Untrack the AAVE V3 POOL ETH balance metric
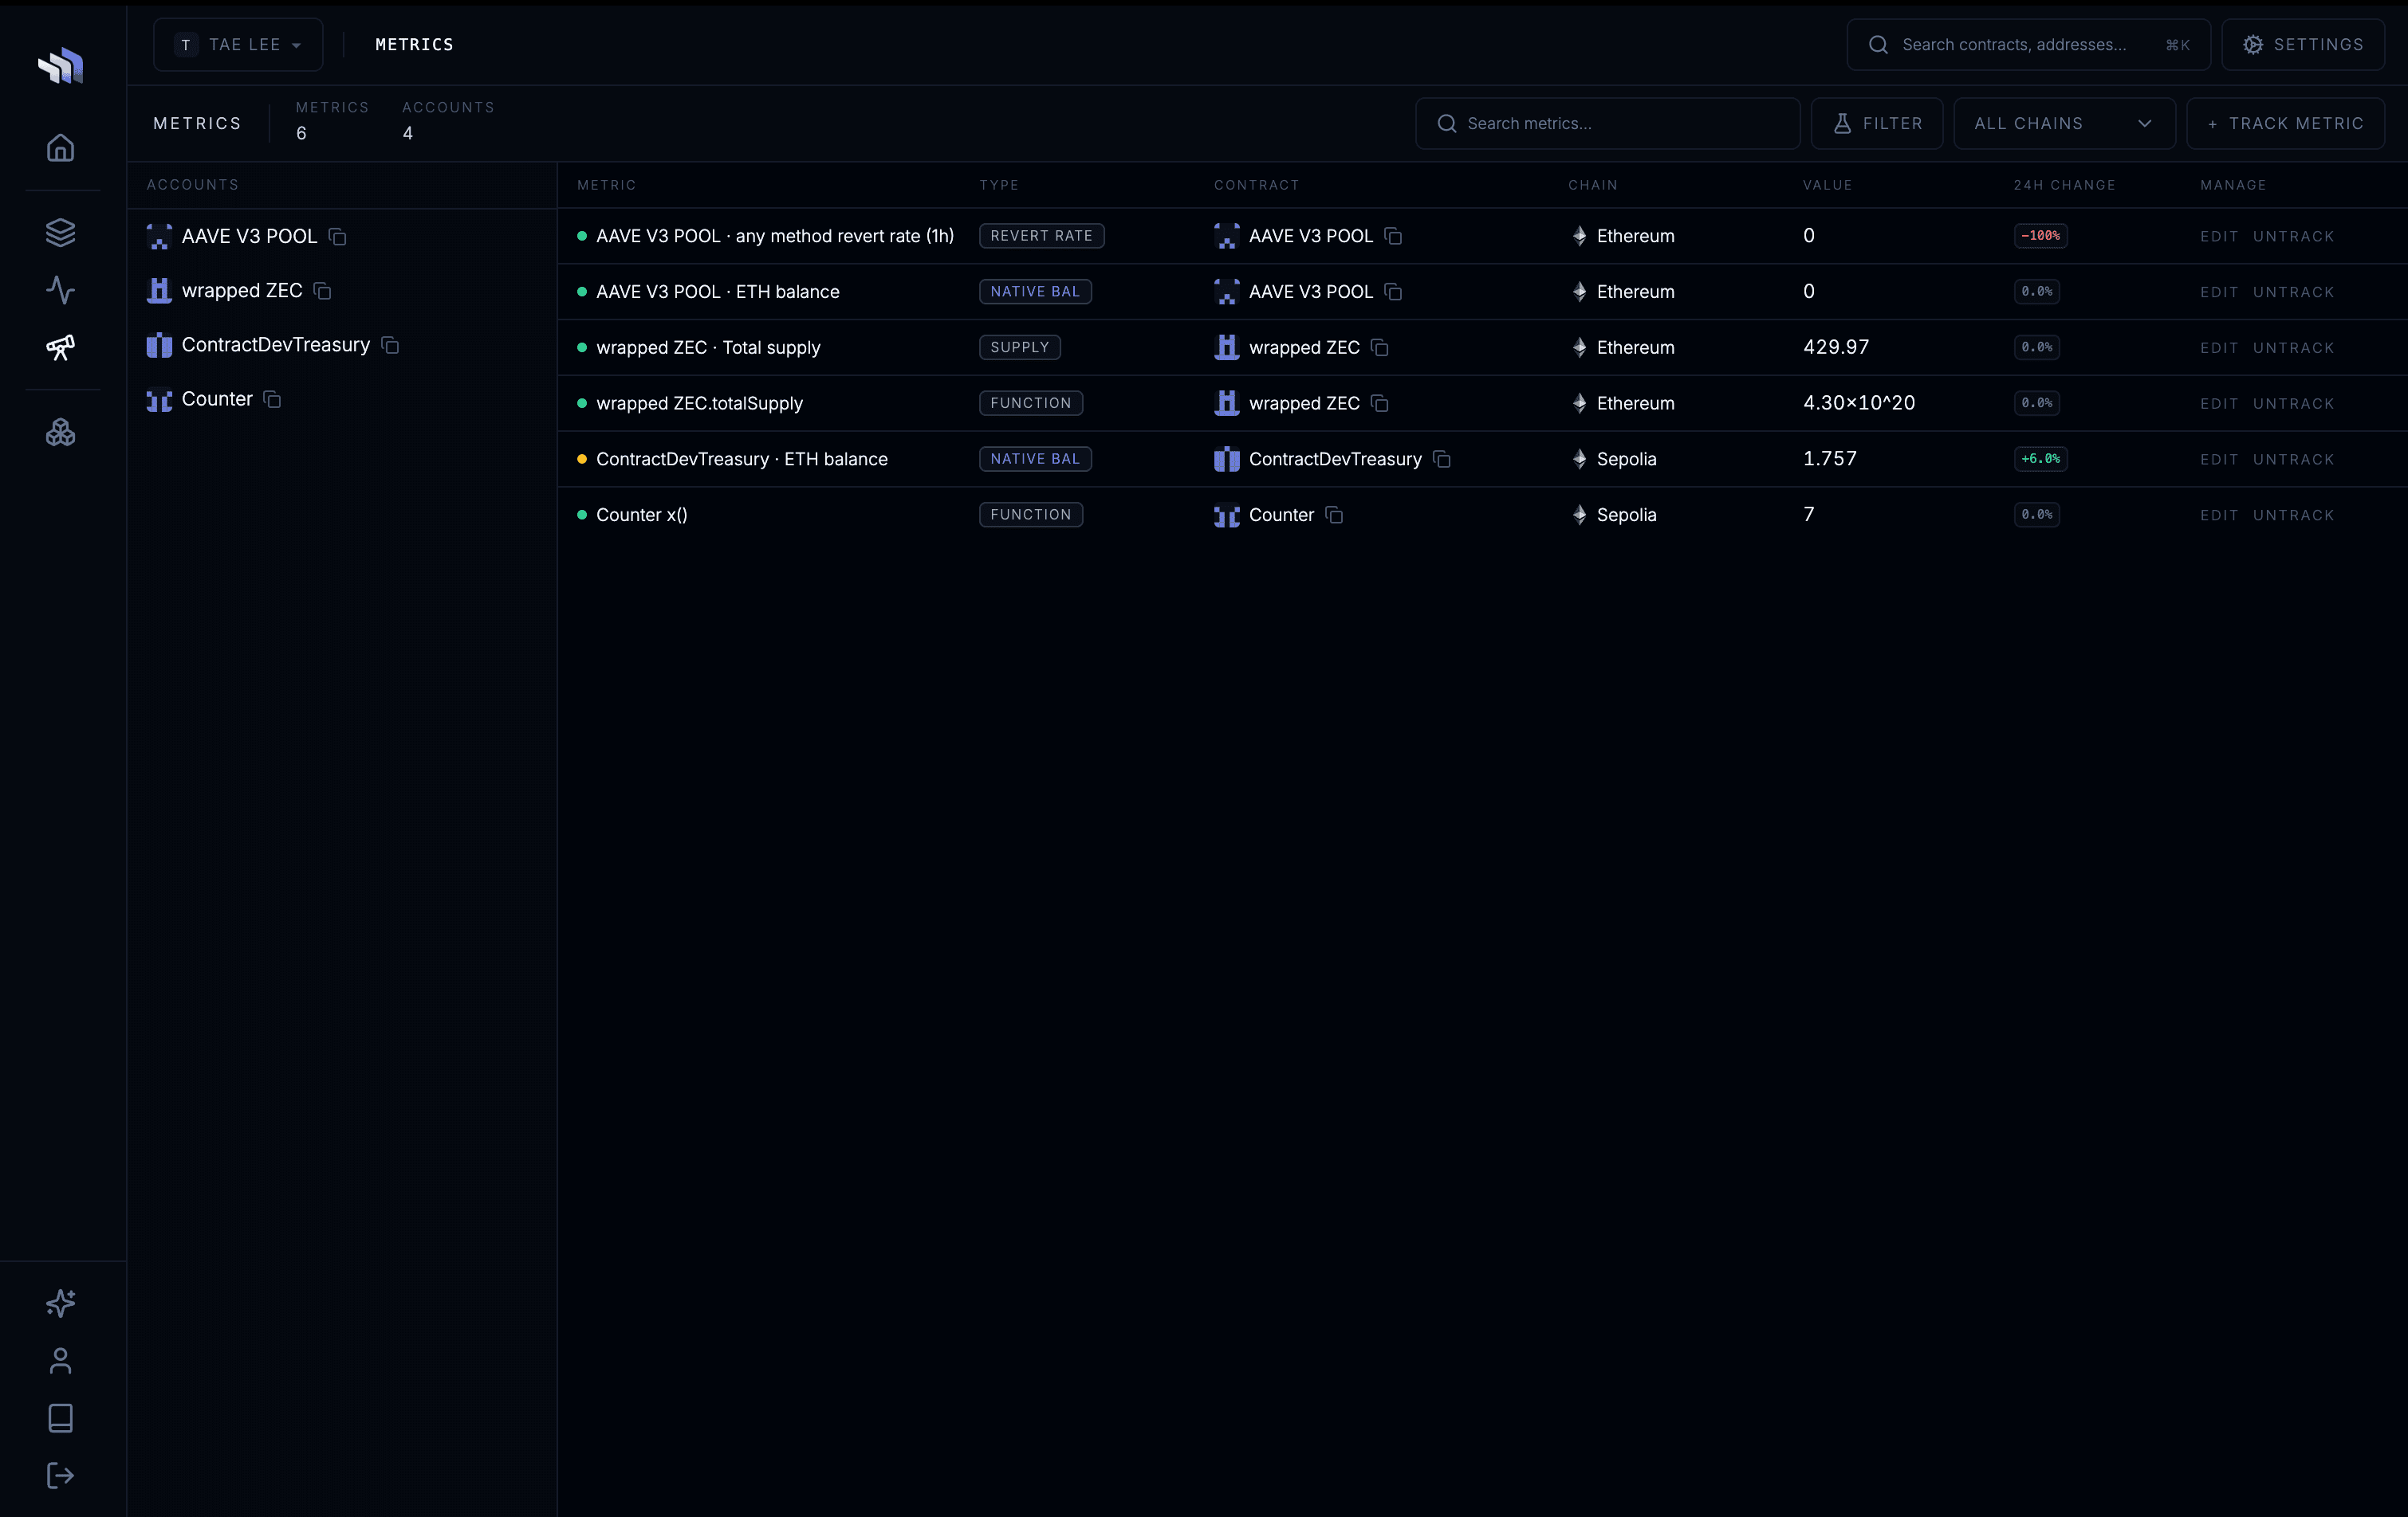 (x=2293, y=292)
